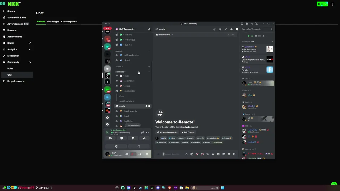Turn on camera in voice panel
Screen dimensions: 340x191
click(110, 138)
